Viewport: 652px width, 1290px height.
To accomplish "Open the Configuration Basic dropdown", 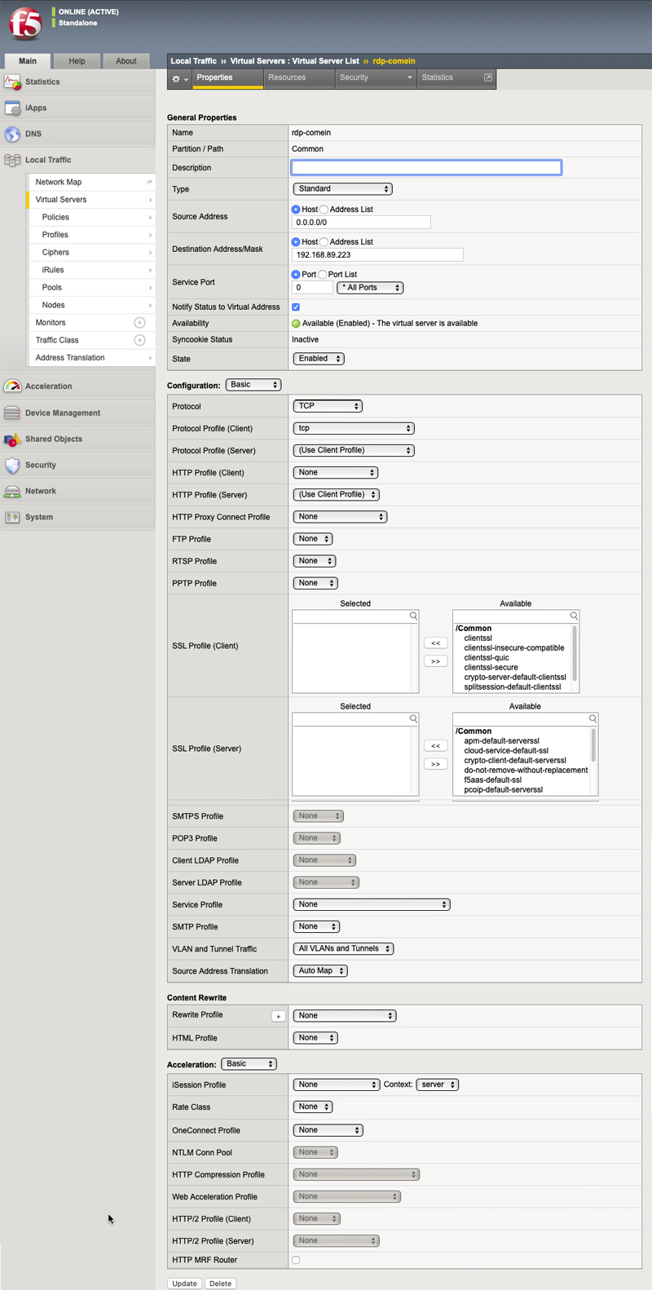I will click(253, 385).
